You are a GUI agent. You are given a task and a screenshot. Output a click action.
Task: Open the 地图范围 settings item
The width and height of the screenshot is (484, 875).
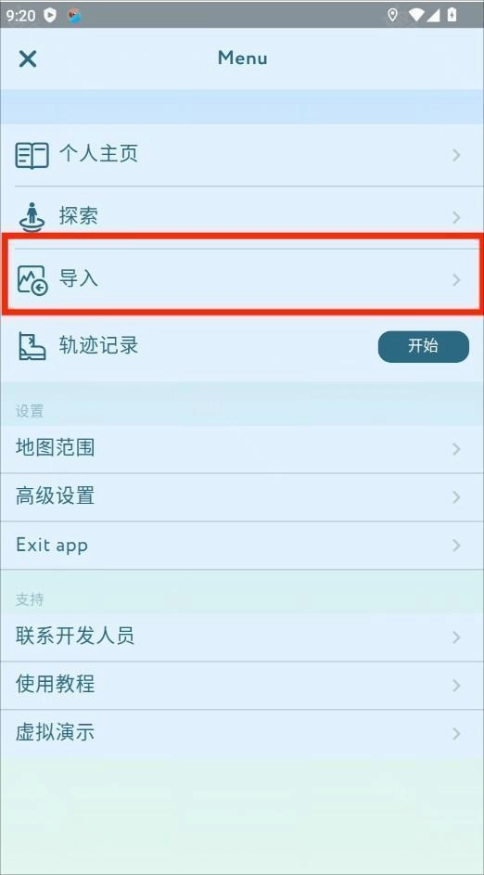[242, 449]
